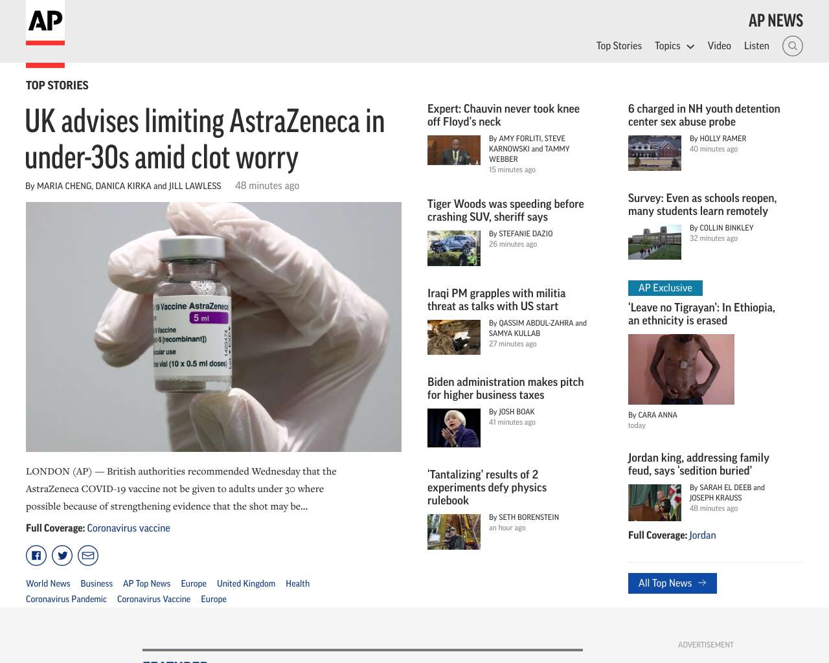The height and width of the screenshot is (663, 829).
Task: Open 'Leave no Tigrayan' Ethiopia story
Action: tap(701, 314)
